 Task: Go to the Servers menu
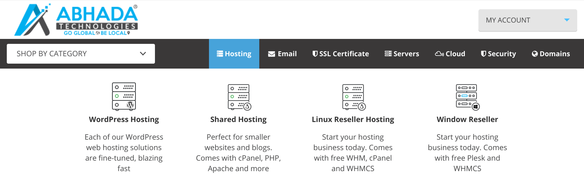pos(402,54)
